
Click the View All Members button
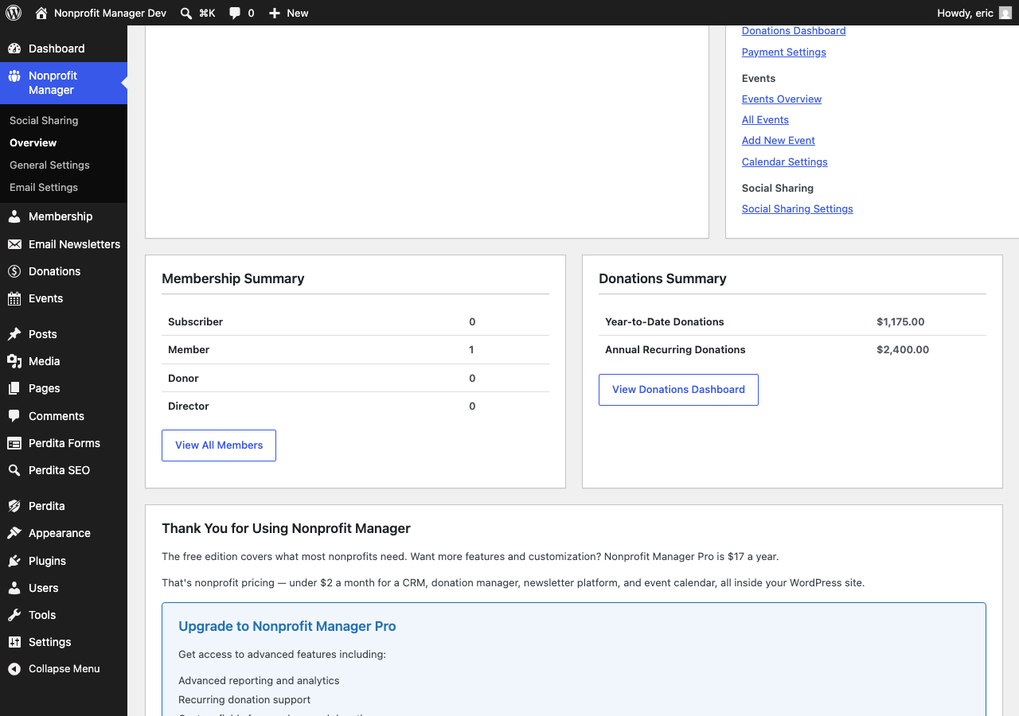click(219, 446)
